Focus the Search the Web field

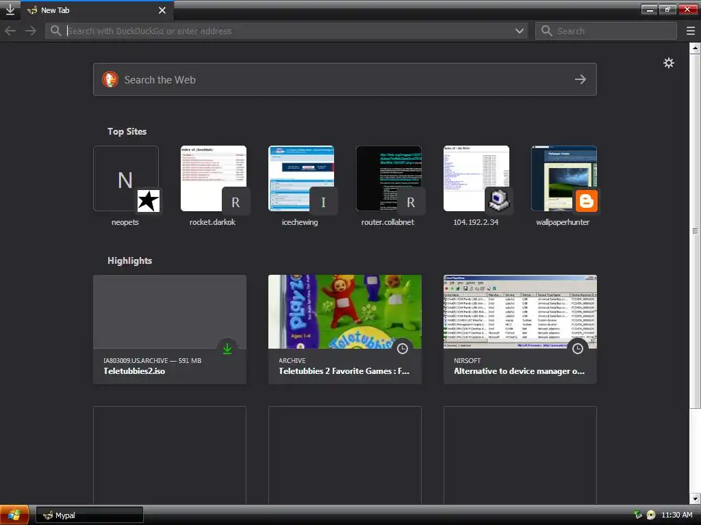[345, 79]
